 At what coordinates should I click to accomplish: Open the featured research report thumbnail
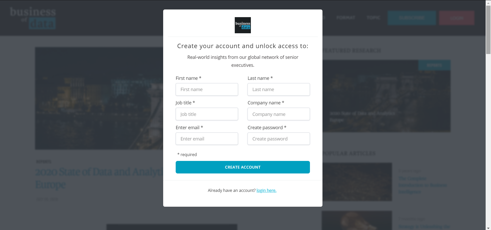pos(386,96)
